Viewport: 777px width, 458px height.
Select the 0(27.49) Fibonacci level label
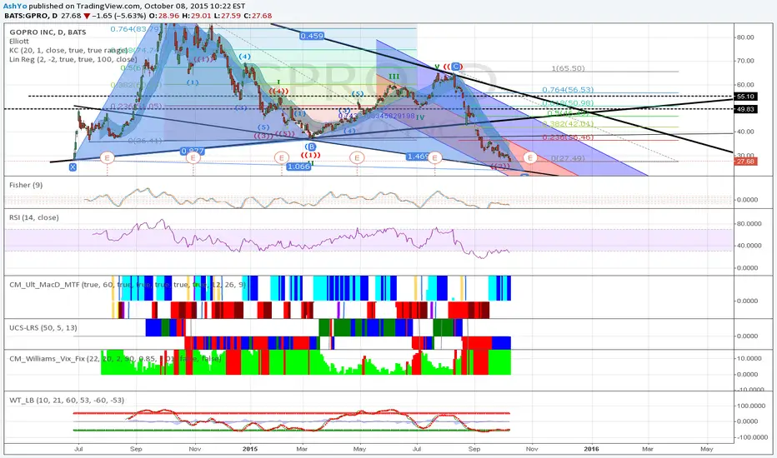(568, 158)
